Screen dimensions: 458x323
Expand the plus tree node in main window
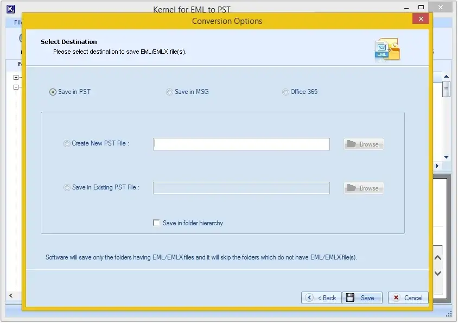(16, 77)
